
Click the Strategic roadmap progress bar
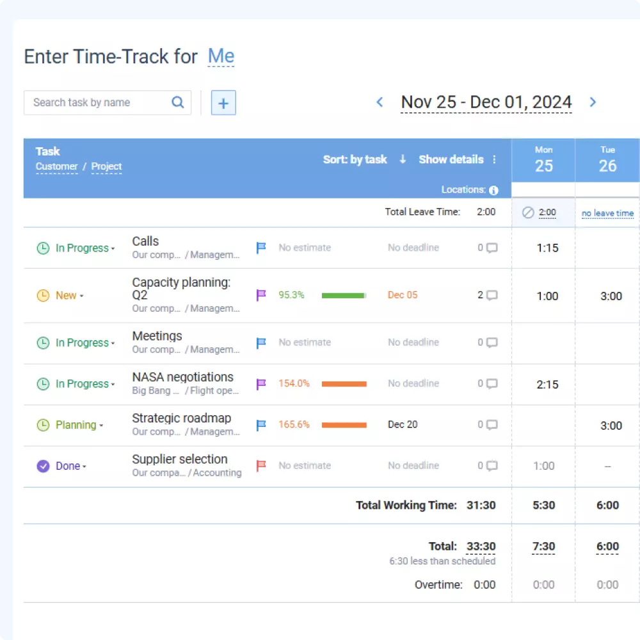(344, 425)
